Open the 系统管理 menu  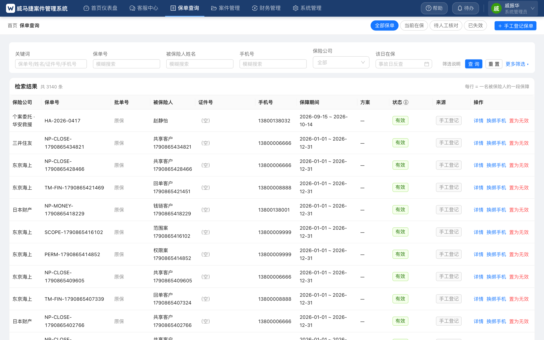[307, 8]
